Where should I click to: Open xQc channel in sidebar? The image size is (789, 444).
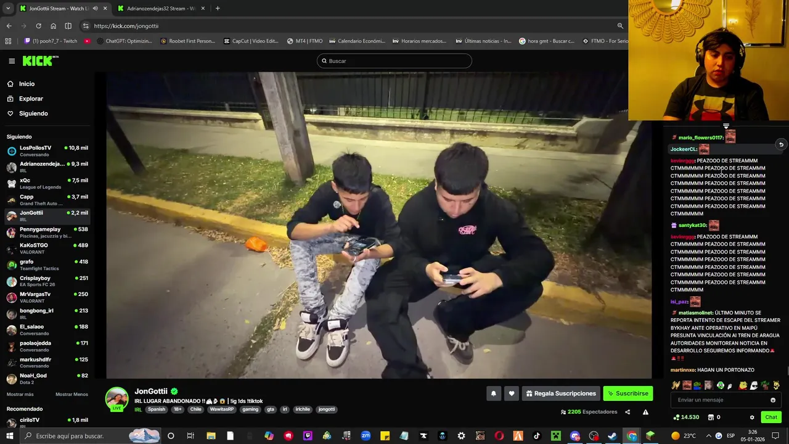(47, 183)
